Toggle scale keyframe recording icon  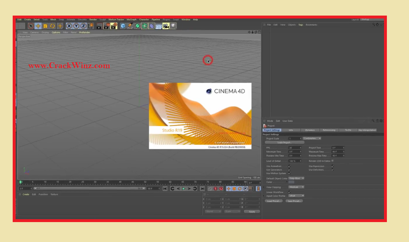click(x=234, y=189)
